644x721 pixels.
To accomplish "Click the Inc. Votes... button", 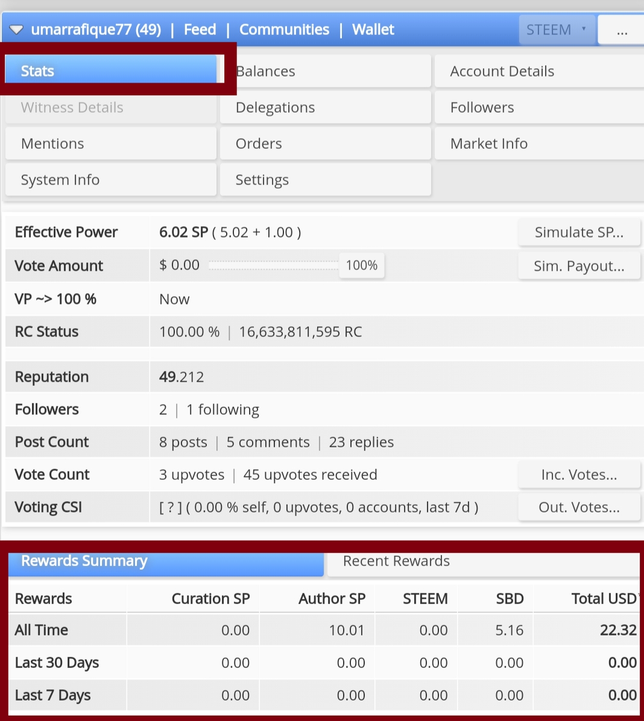I will (x=579, y=474).
